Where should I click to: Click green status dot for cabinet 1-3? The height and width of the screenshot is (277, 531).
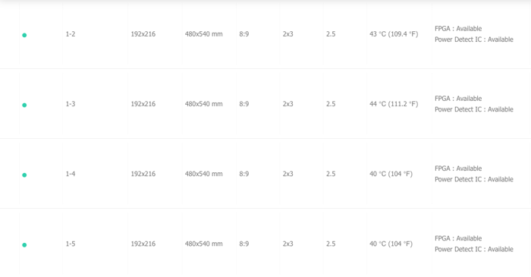point(24,105)
